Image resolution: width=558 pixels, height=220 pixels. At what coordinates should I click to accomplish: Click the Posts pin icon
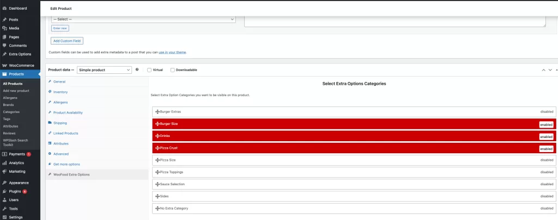point(4,20)
